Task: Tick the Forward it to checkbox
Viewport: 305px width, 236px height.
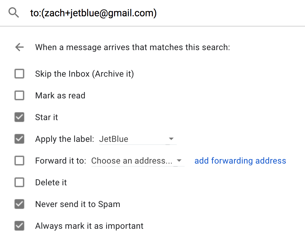Action: point(19,161)
